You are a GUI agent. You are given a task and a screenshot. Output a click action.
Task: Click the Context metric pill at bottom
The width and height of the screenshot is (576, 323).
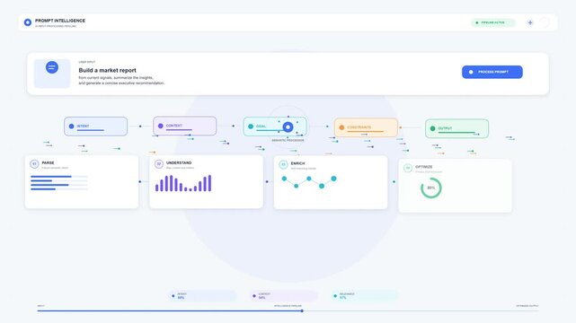(x=284, y=296)
